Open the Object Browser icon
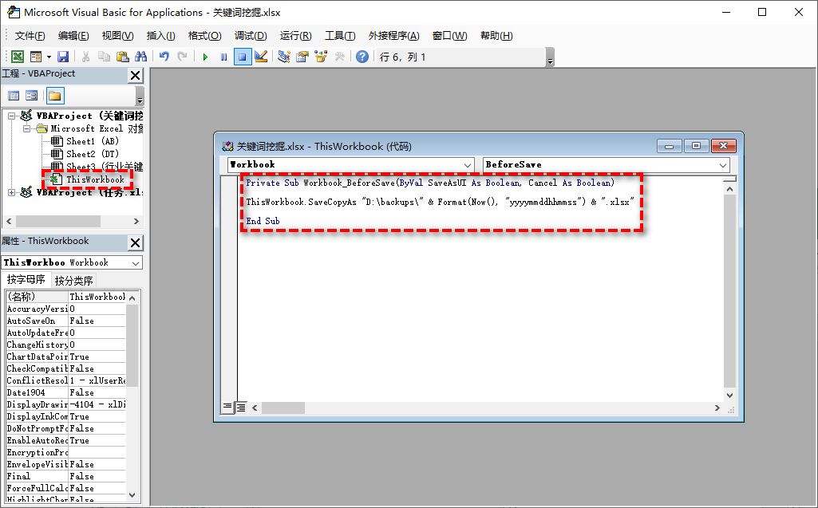The width and height of the screenshot is (818, 508). [321, 57]
